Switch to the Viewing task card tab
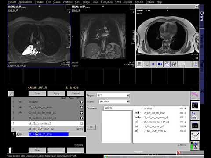This screenshot has width=211, height=158. (202, 41)
